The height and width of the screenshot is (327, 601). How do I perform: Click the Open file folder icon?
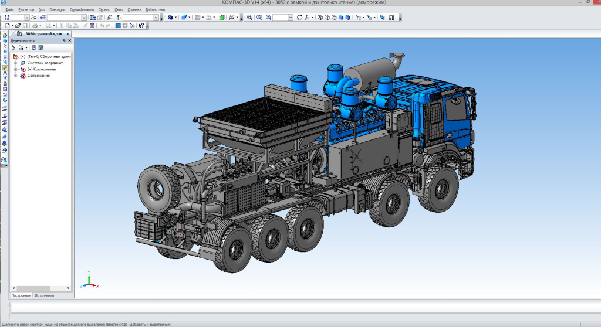pos(18,26)
